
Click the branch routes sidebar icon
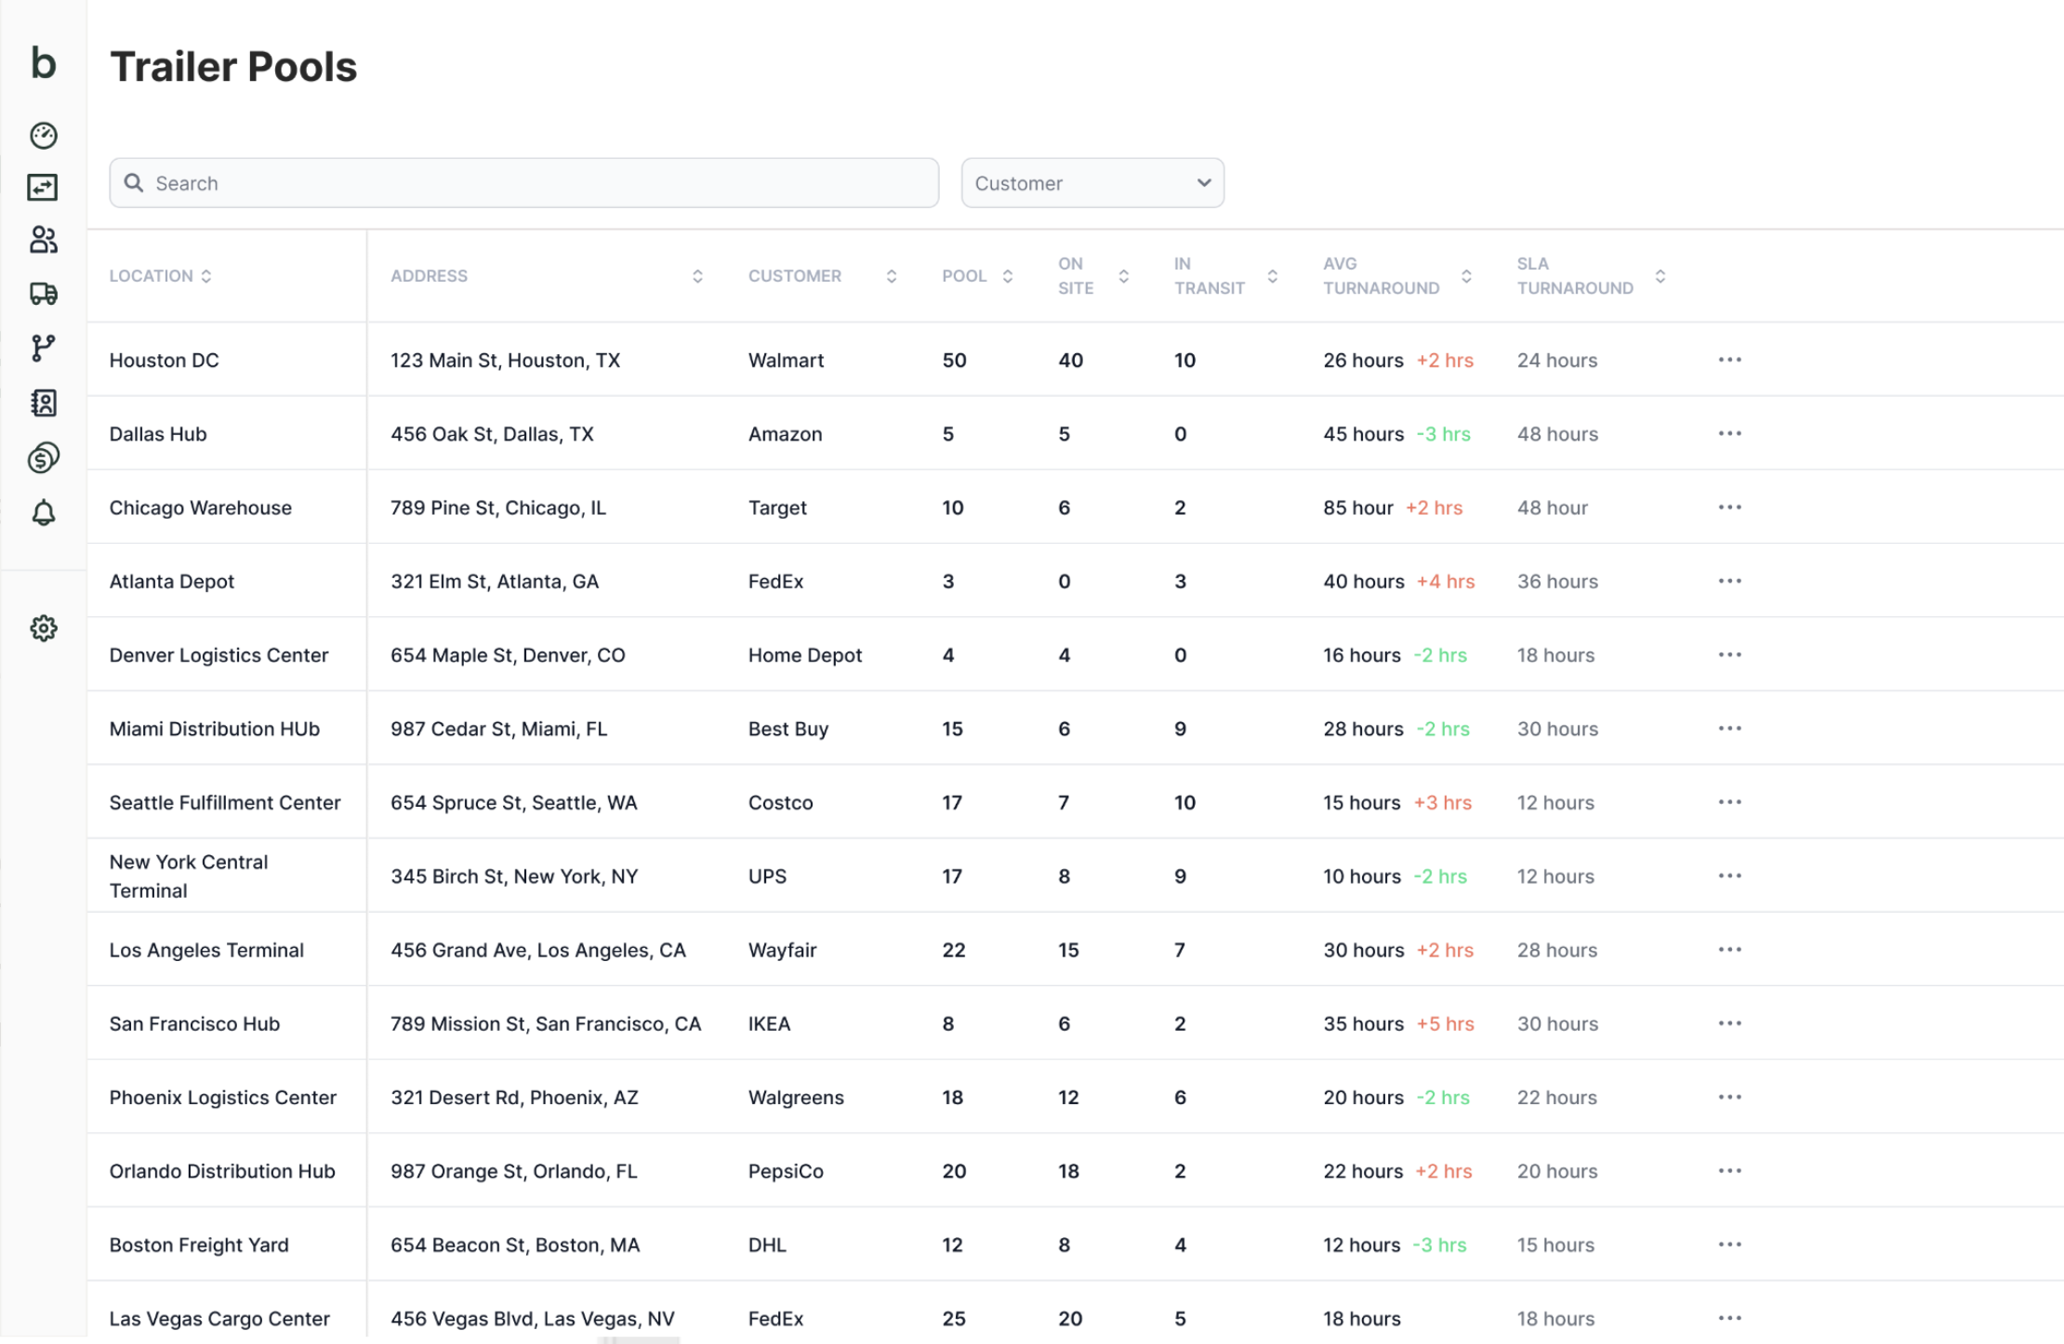[44, 349]
